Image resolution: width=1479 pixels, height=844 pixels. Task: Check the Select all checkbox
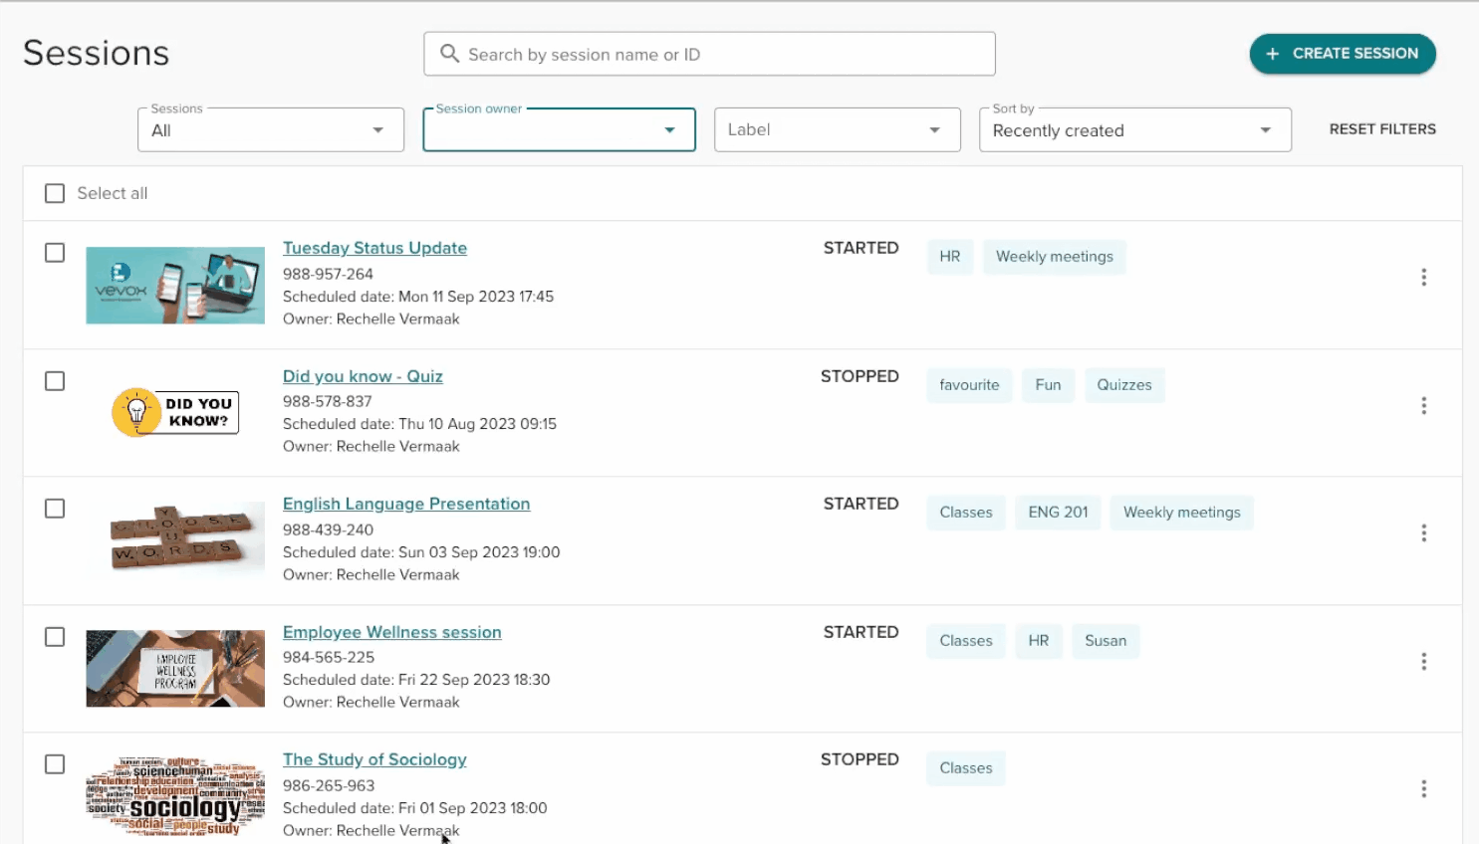(x=55, y=193)
